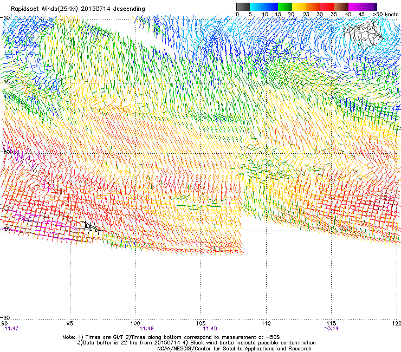Click the title 'Rapidscat Winds(25KM) 20150714 descending'
Image resolution: width=401 pixels, height=352 pixels.
pyautogui.click(x=77, y=9)
